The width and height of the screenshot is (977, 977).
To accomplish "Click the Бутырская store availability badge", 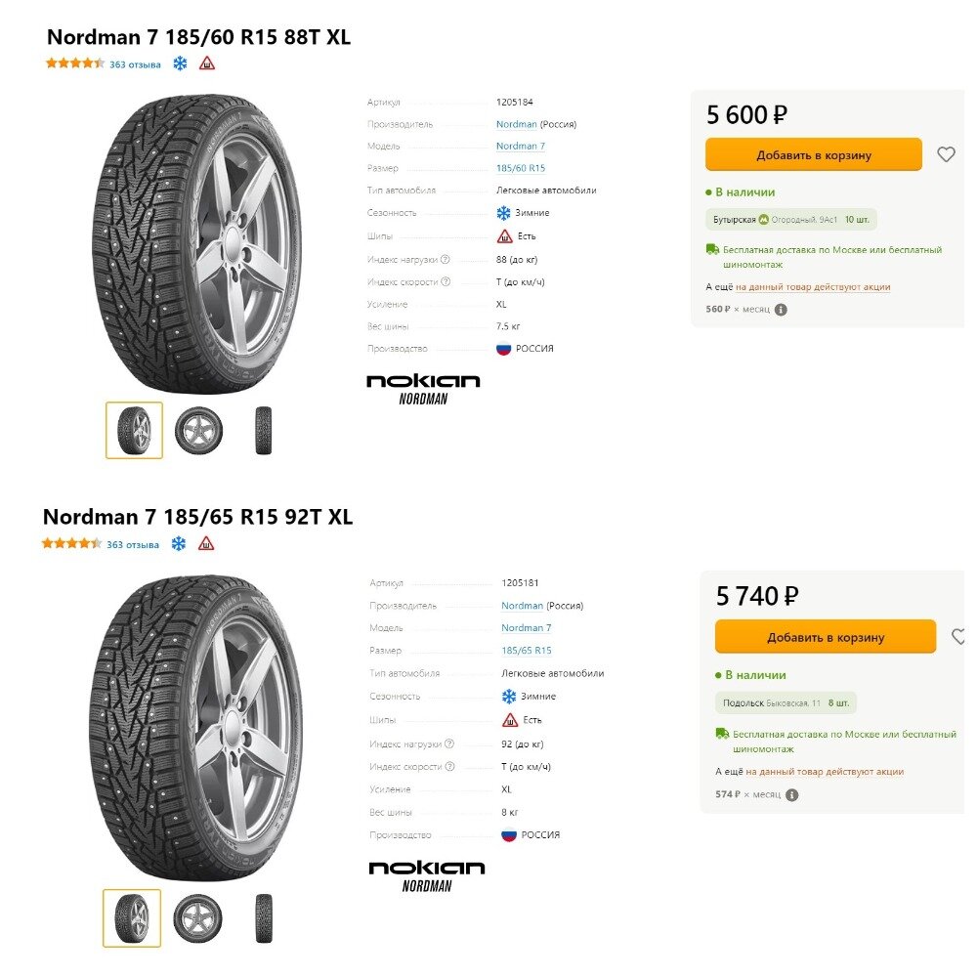I will (791, 220).
